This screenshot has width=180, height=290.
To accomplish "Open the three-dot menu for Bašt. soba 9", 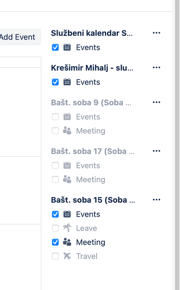I will click(157, 102).
